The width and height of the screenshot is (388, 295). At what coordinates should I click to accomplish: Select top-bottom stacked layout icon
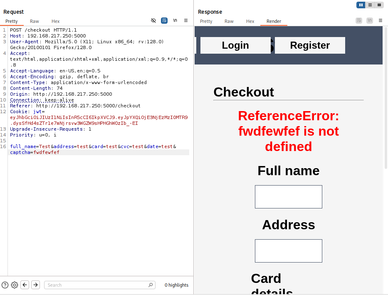click(370, 5)
